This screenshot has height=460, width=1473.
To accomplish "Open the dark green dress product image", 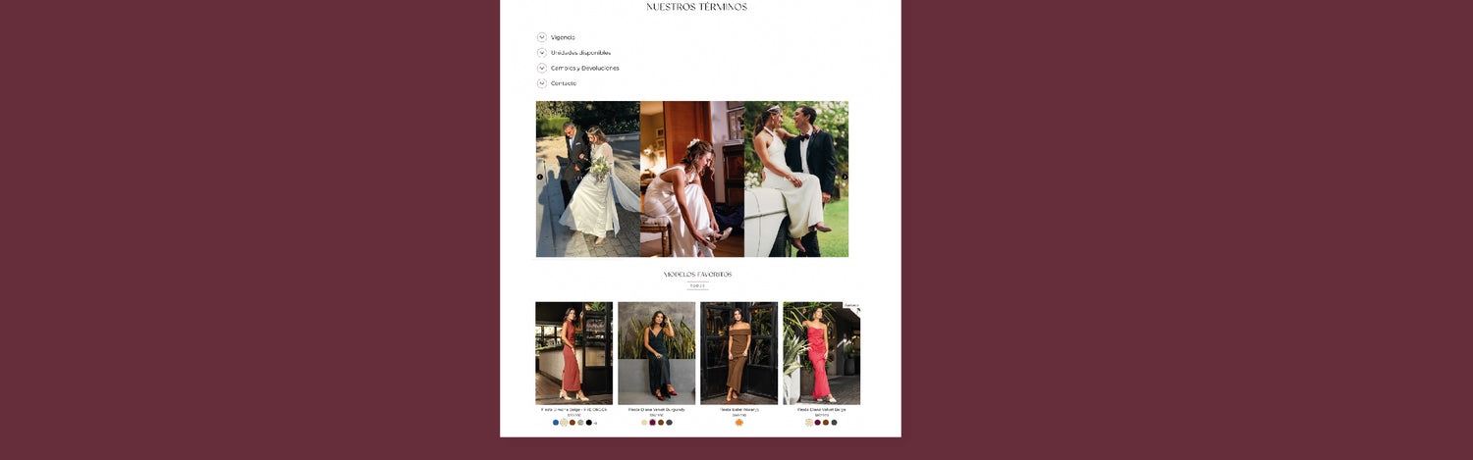I will pos(656,353).
